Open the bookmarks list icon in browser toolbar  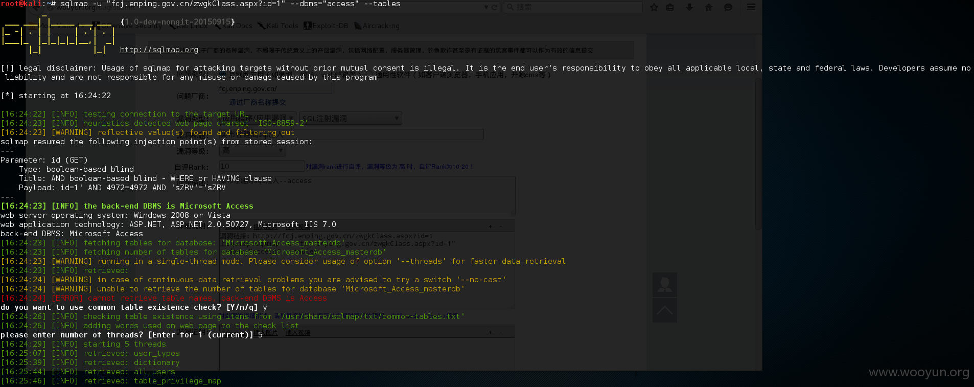[x=670, y=7]
